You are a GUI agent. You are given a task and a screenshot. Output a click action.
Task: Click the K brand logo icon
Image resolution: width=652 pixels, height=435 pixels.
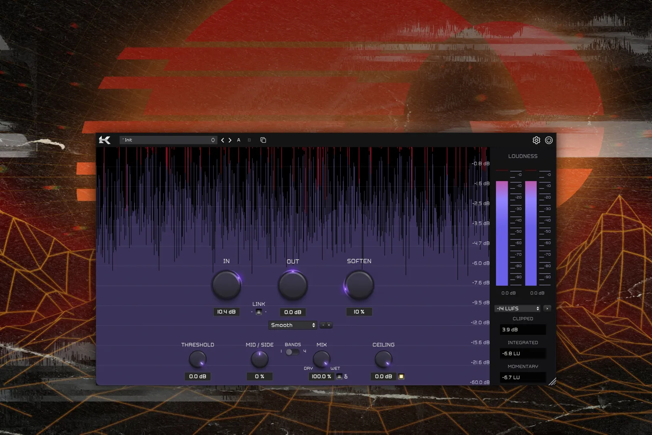[x=105, y=140]
